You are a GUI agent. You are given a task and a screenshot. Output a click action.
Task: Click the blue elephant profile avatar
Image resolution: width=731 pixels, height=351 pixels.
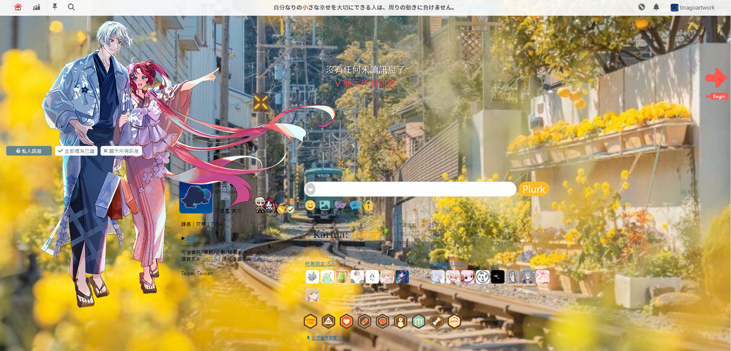(196, 197)
